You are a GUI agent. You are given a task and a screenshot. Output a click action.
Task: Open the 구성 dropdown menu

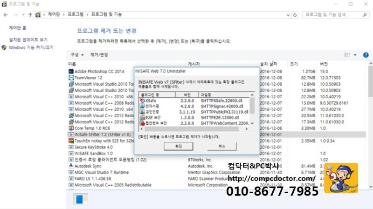click(x=77, y=55)
